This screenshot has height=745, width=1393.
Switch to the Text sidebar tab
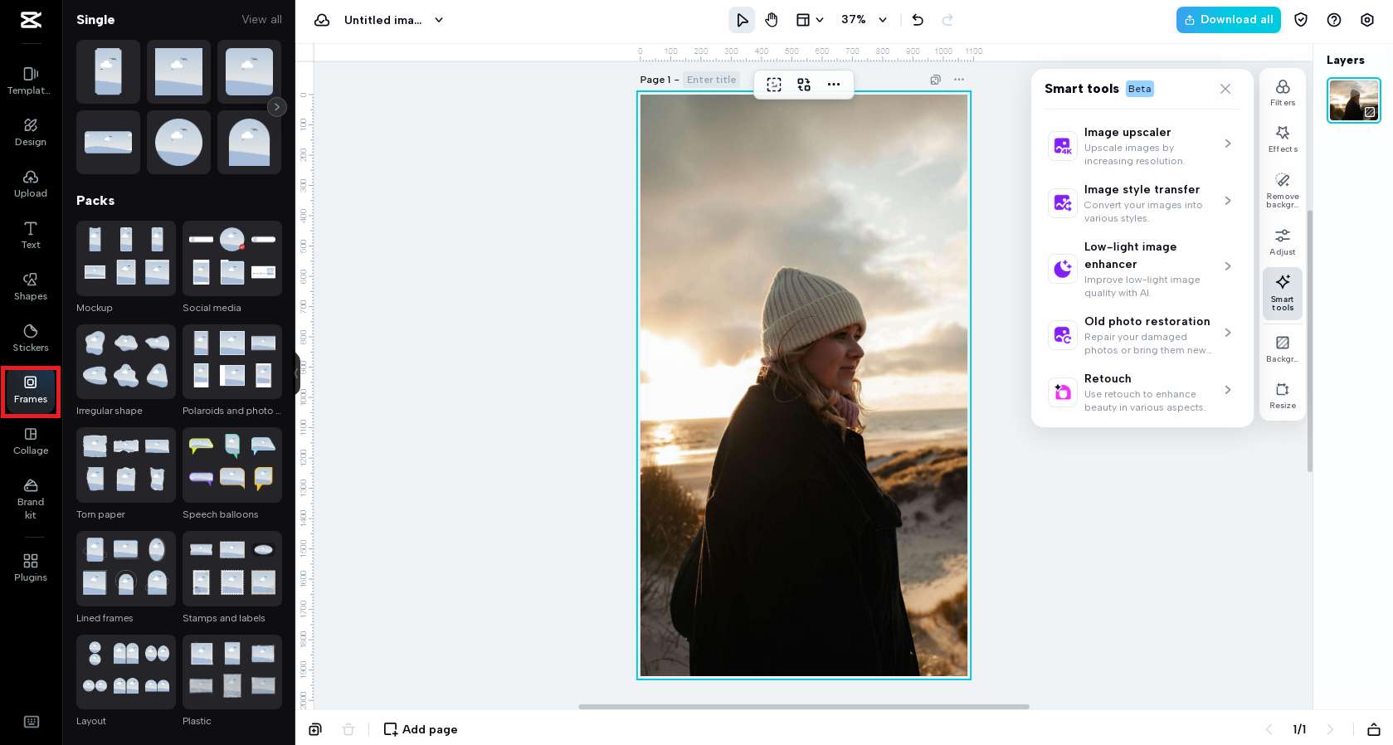31,235
